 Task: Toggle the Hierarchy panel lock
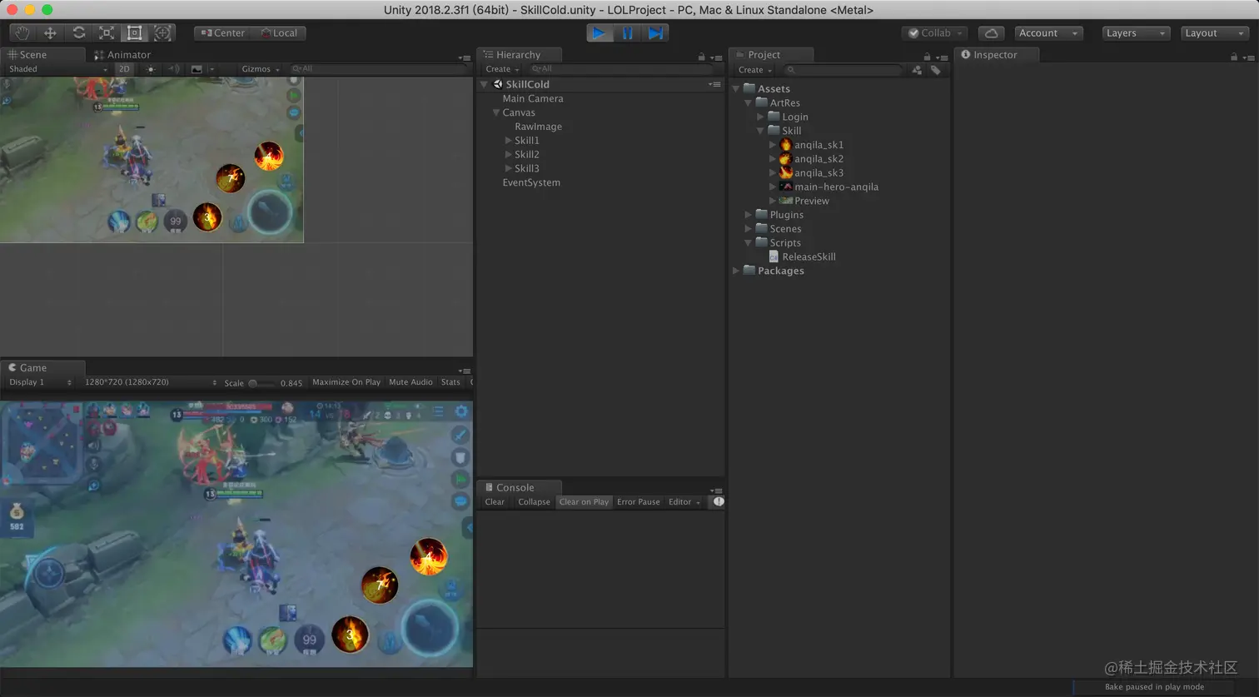point(701,57)
